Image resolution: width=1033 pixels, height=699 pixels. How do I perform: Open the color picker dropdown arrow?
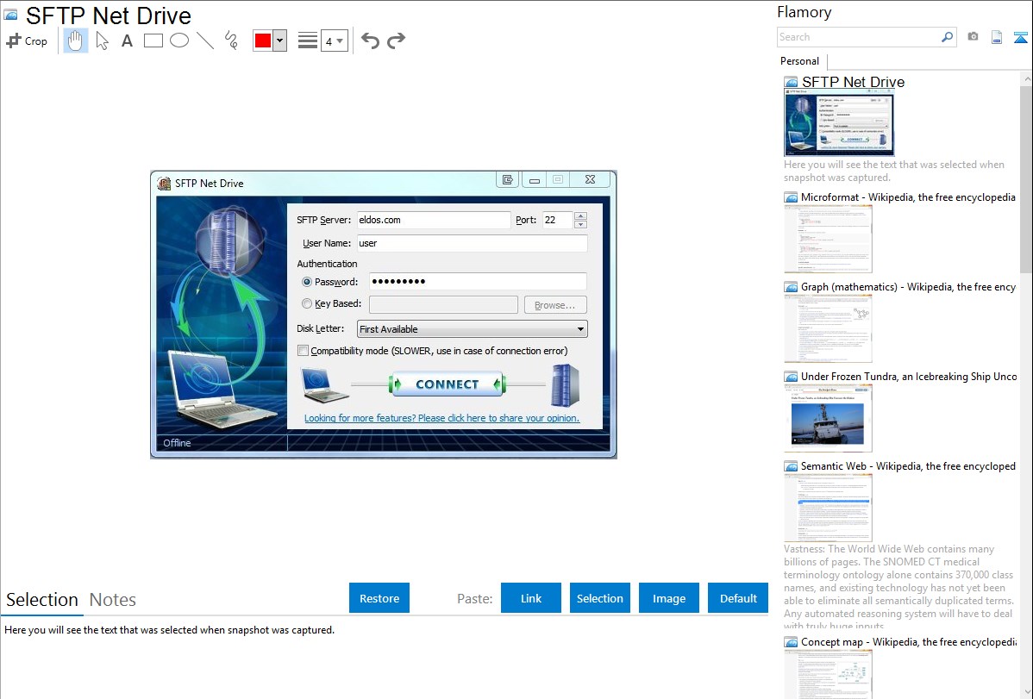tap(280, 41)
